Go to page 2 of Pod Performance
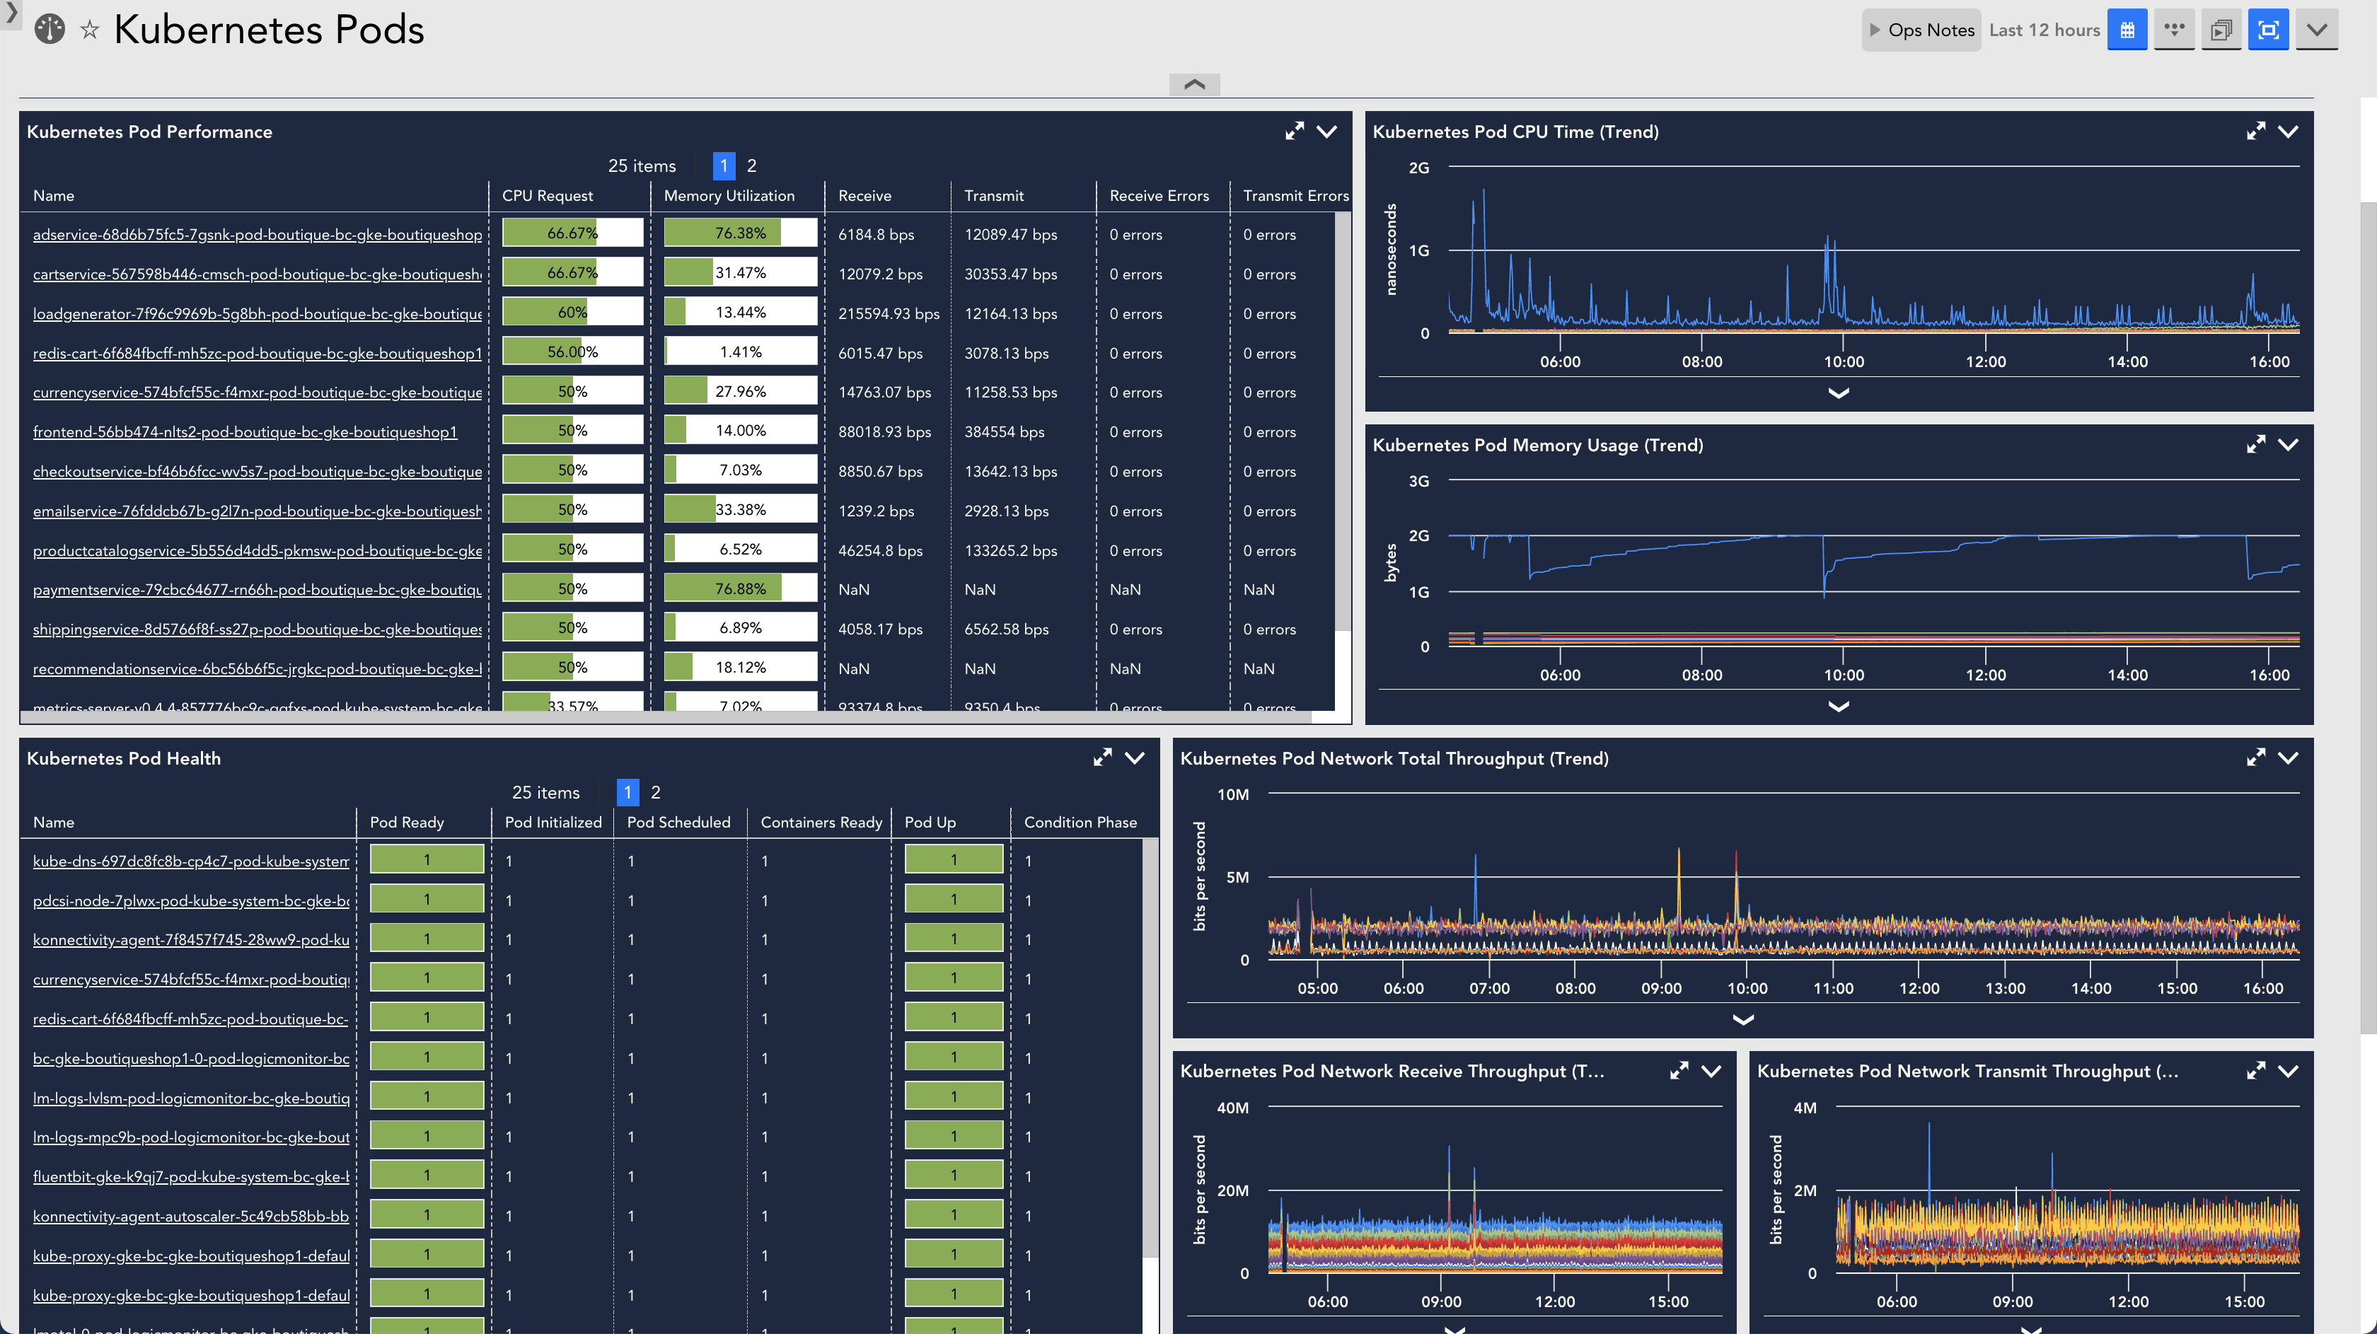 [x=751, y=166]
